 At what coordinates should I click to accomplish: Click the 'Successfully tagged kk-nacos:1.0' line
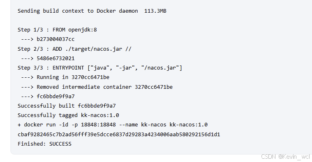click(68, 115)
